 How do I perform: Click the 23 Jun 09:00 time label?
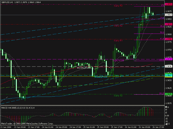pos(20,127)
